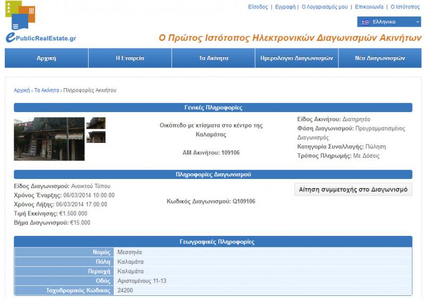The image size is (425, 298).
Task: Open Ημερολόγιο Διαγωνισμών menu
Action: tap(296, 58)
